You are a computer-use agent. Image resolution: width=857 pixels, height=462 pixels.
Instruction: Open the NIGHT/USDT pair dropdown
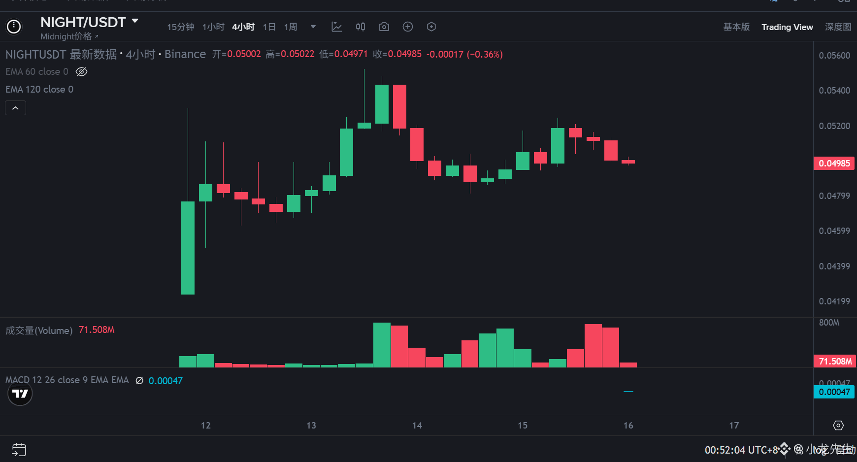[x=135, y=22]
